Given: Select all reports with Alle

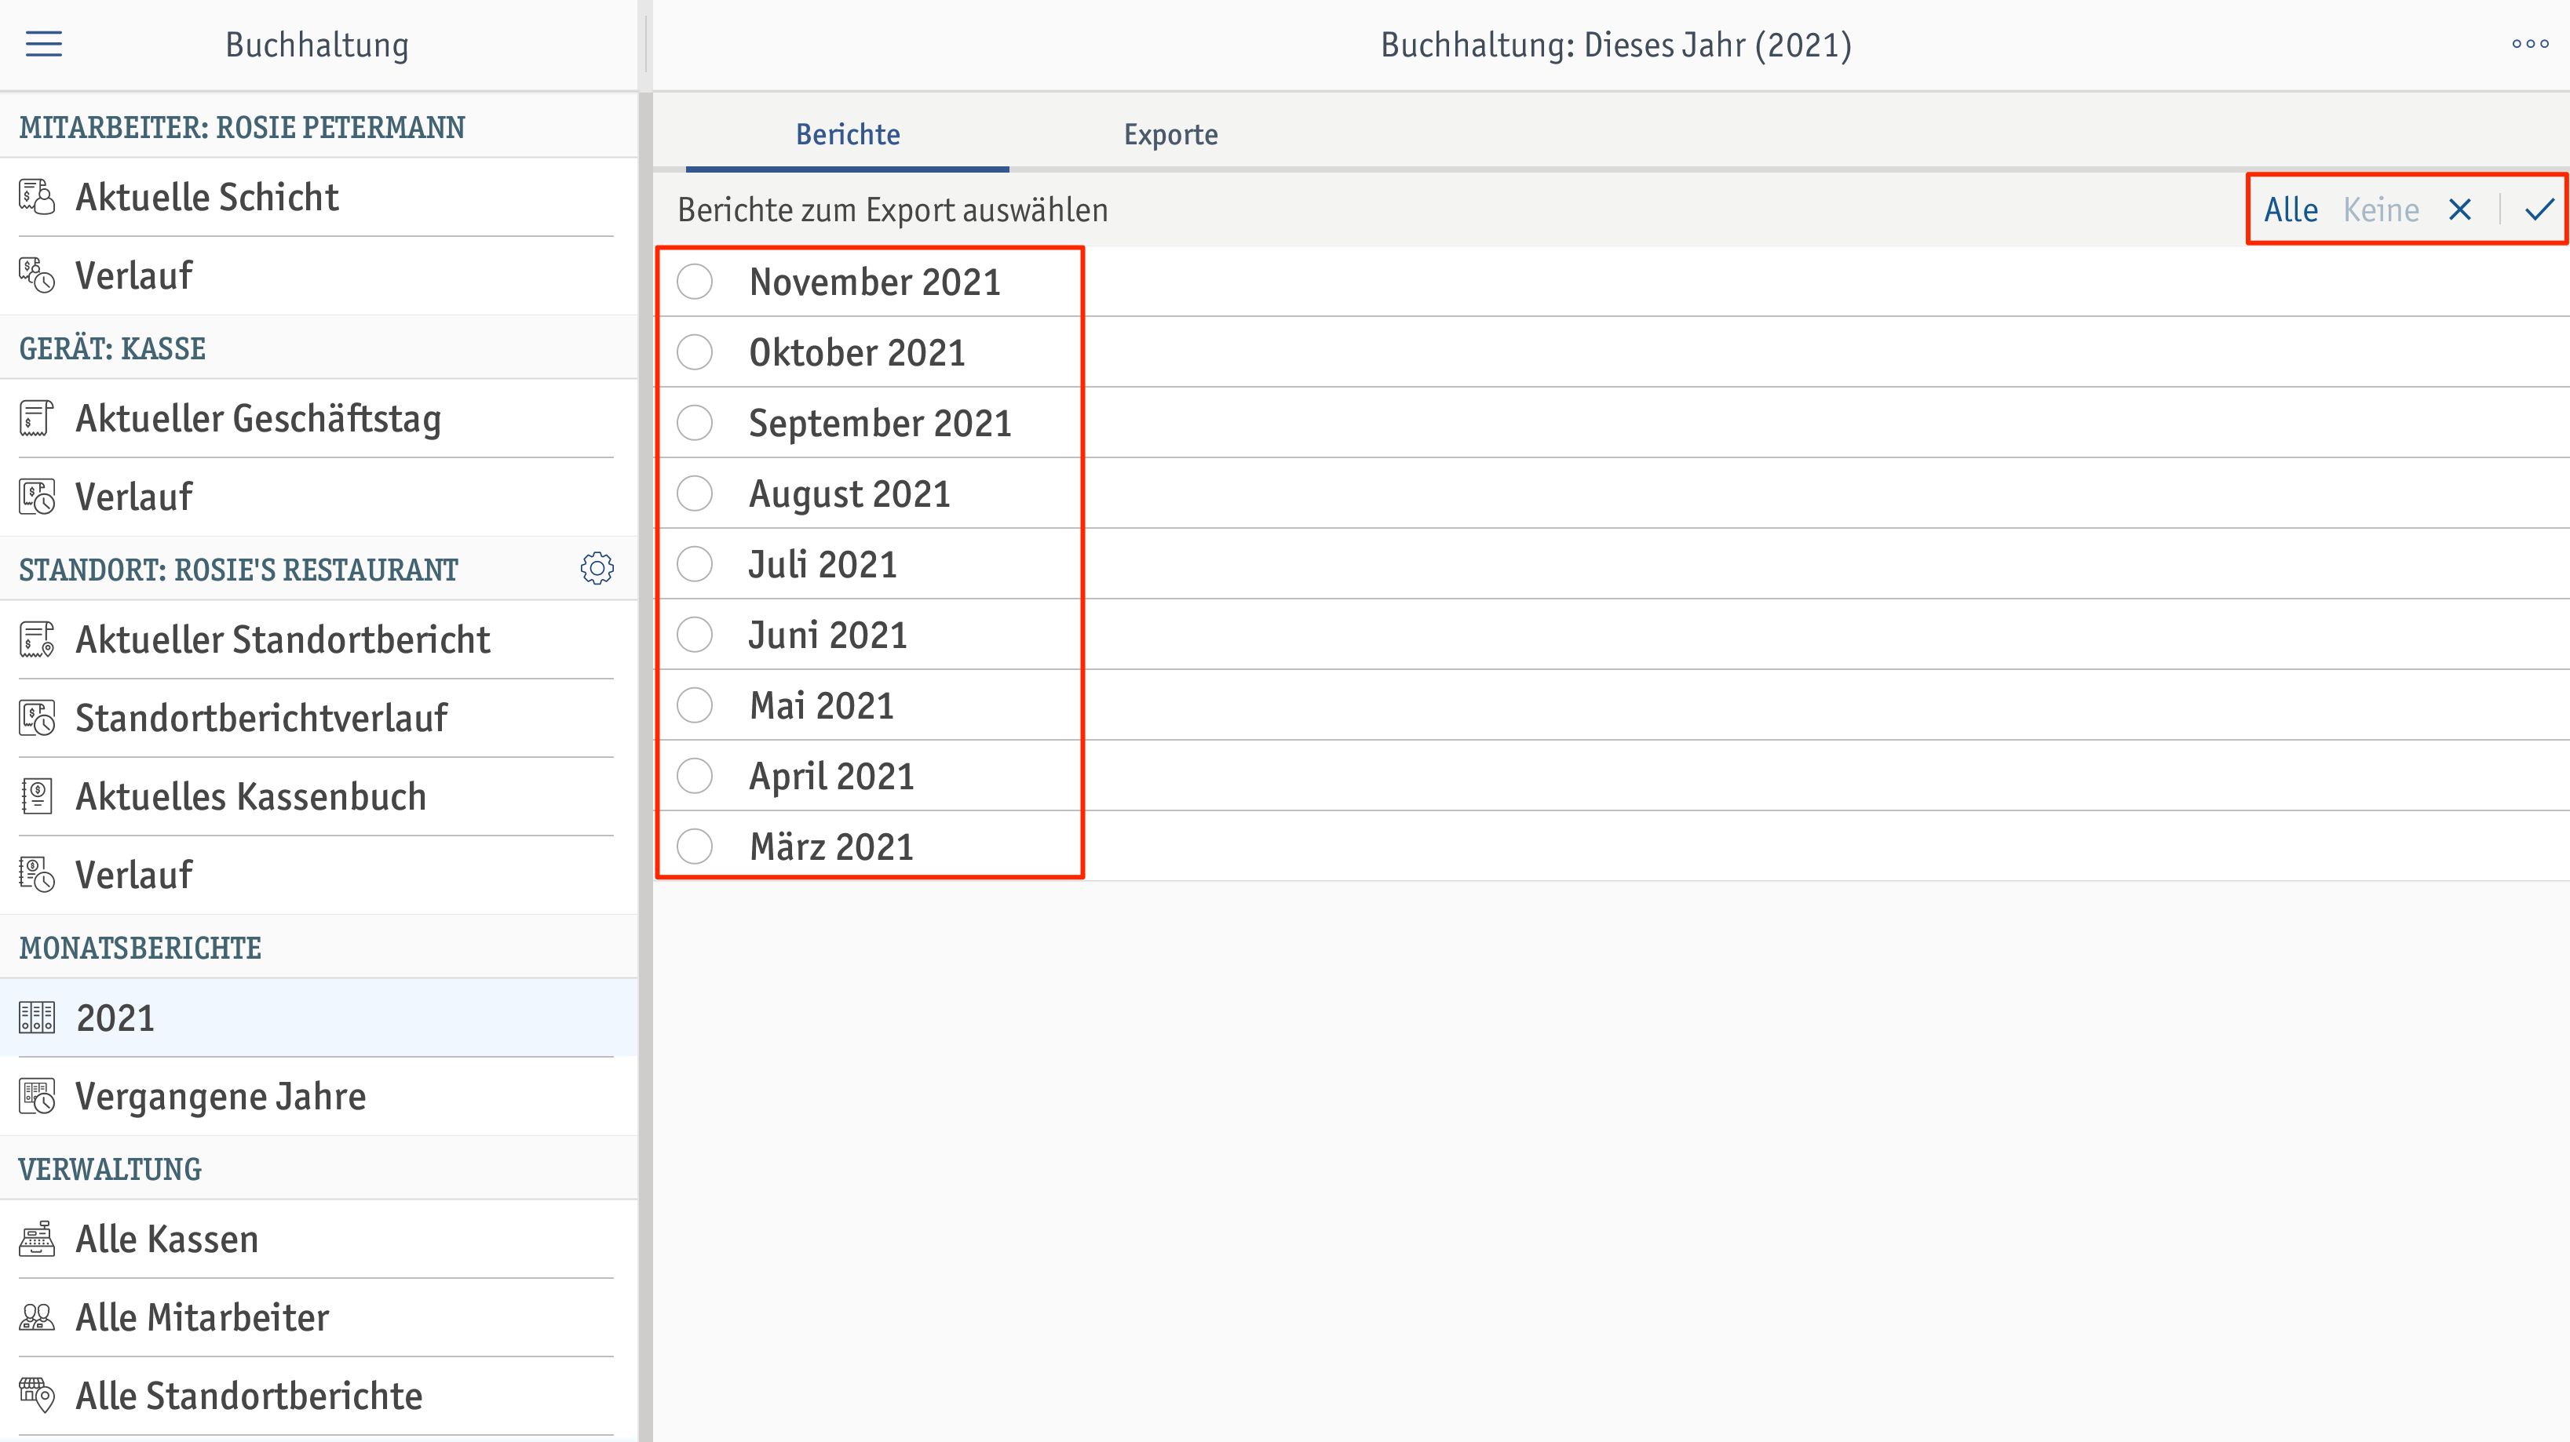Looking at the screenshot, I should (2291, 209).
